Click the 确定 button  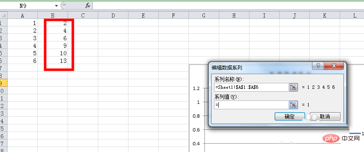[x=290, y=116]
